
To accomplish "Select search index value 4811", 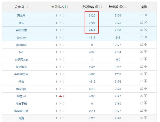I will click(x=92, y=38).
